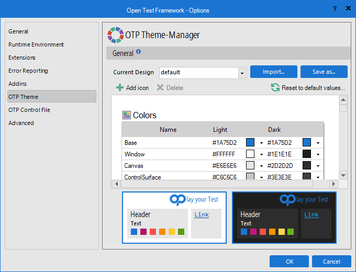The width and height of the screenshot is (356, 272).
Task: Open the Current Design dropdown
Action: [x=242, y=73]
